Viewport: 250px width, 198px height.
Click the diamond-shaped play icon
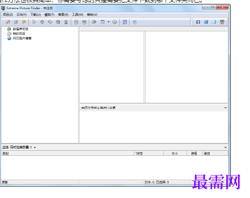(x=50, y=22)
